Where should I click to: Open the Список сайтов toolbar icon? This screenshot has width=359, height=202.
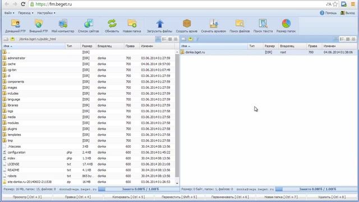click(89, 24)
